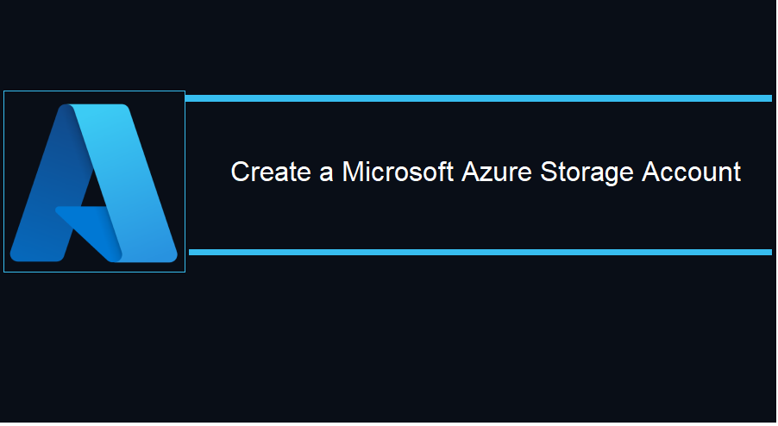
Task: Click the blue horizontal line below the title
Action: click(480, 253)
